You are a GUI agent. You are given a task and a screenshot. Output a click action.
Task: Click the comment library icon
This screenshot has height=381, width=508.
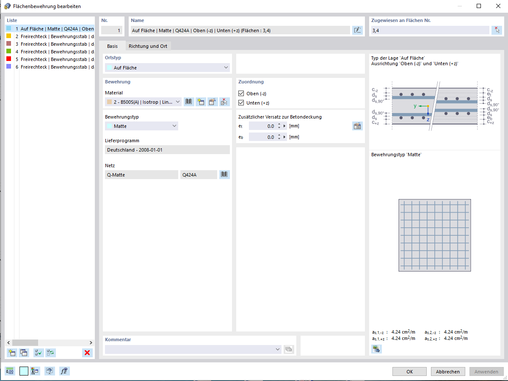coord(289,349)
